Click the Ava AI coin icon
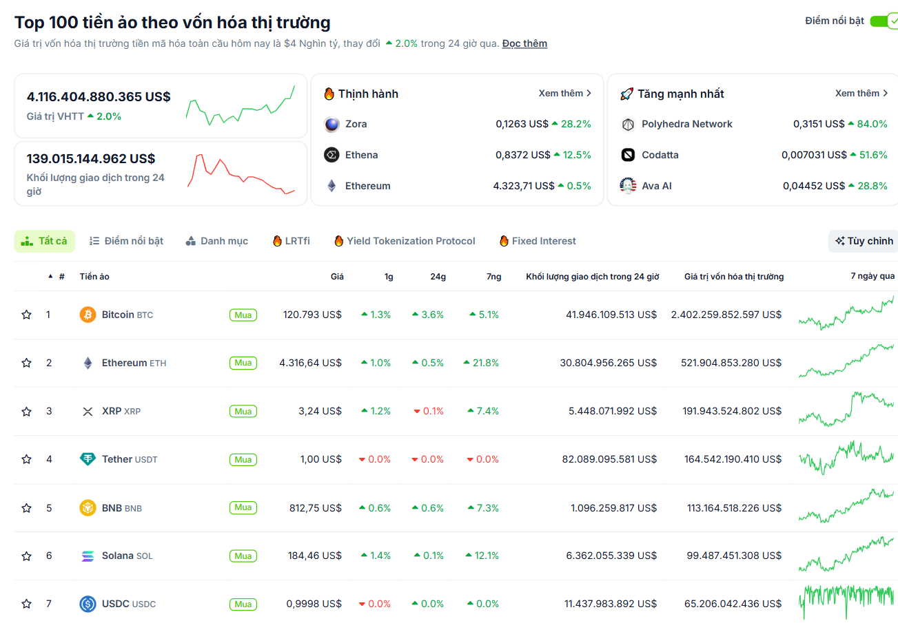Screen dimensions: 898x623 pyautogui.click(x=628, y=186)
